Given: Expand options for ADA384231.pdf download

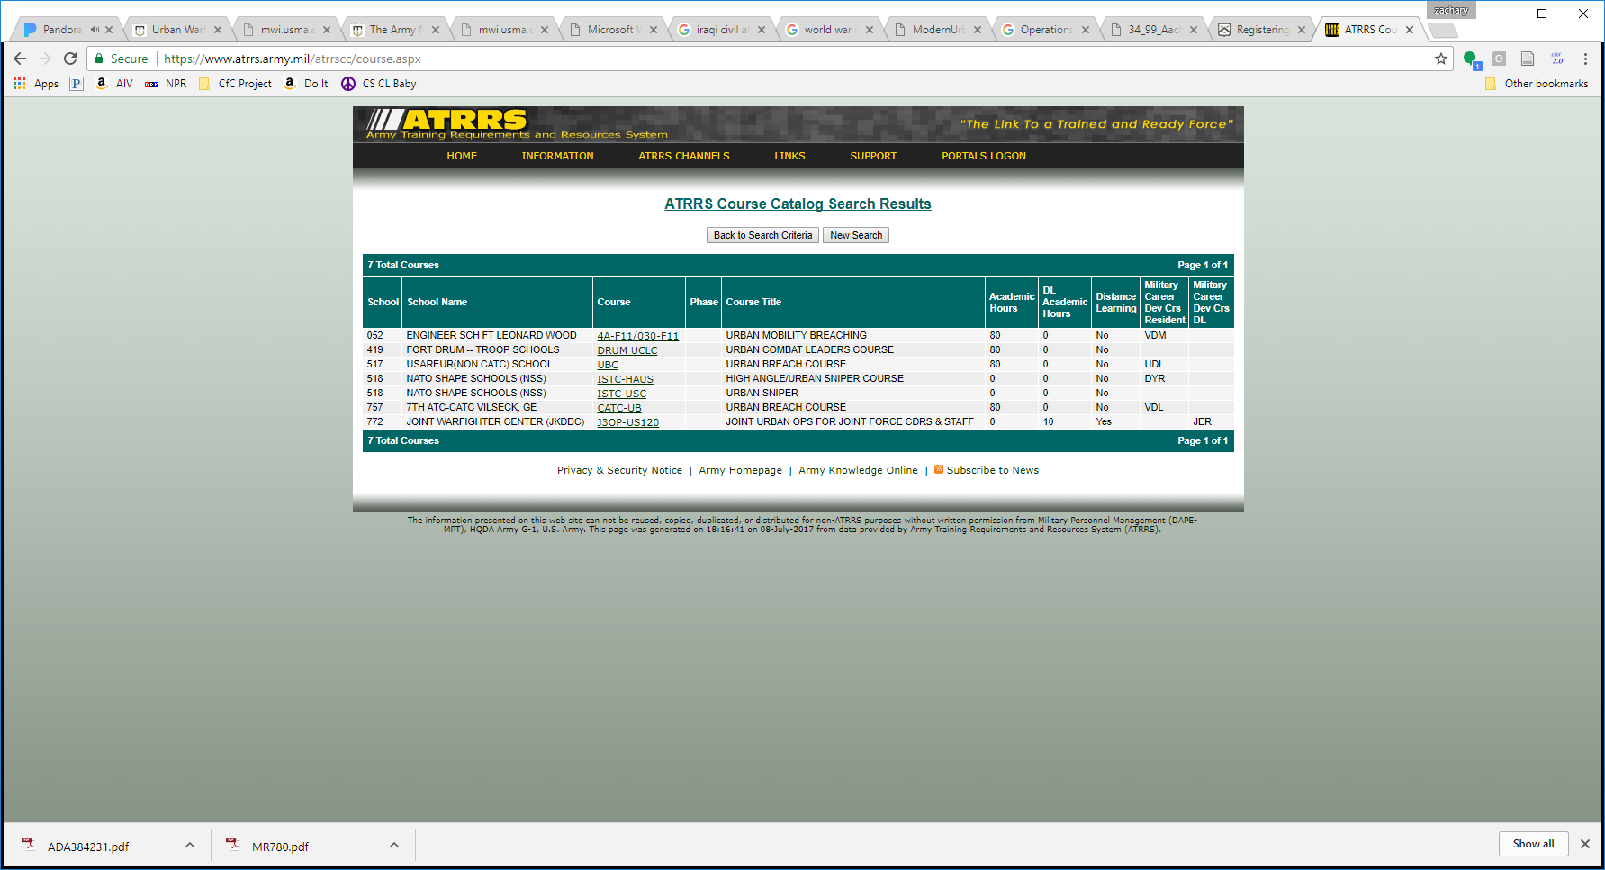Looking at the screenshot, I should pos(190,845).
